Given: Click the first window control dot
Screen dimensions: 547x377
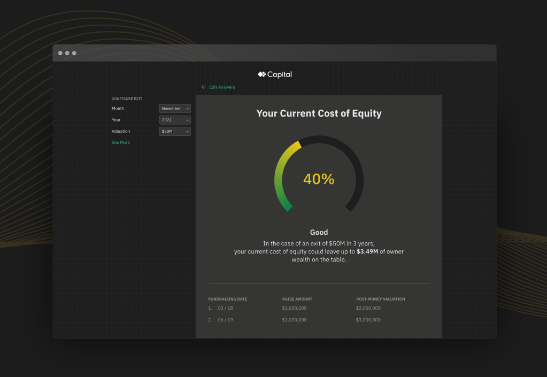Looking at the screenshot, I should click(60, 53).
